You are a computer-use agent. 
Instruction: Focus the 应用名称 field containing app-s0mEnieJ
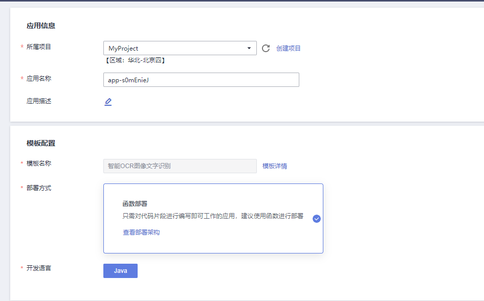[x=201, y=80]
